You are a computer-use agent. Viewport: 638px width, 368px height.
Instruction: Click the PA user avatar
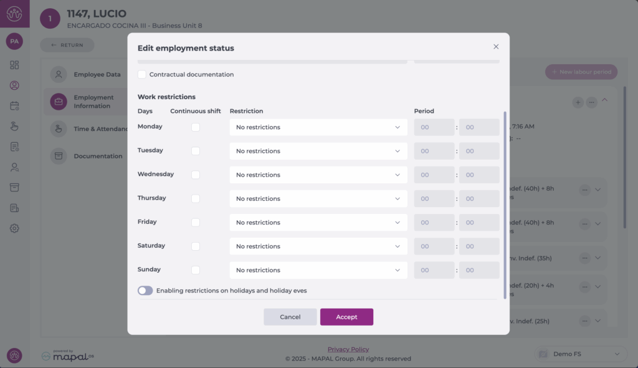14,41
